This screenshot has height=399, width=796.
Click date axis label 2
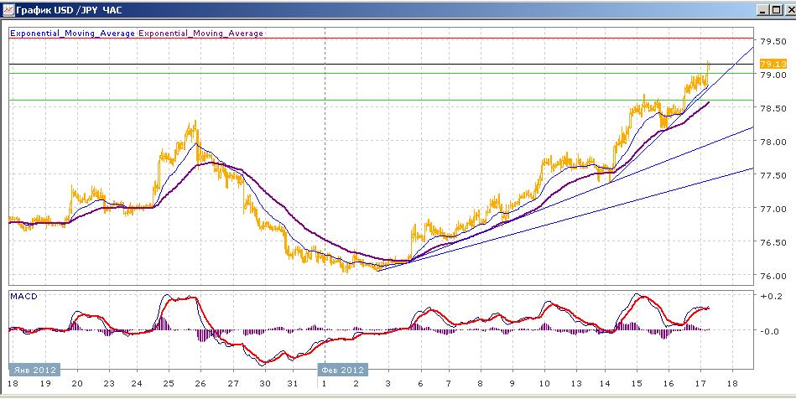click(356, 383)
